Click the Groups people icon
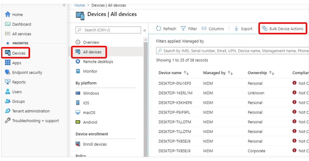Image resolution: width=309 pixels, height=161 pixels. [7, 101]
